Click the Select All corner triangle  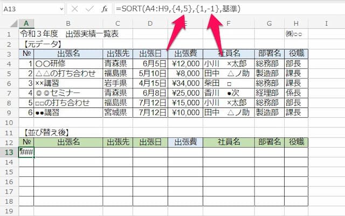pyautogui.click(x=14, y=24)
